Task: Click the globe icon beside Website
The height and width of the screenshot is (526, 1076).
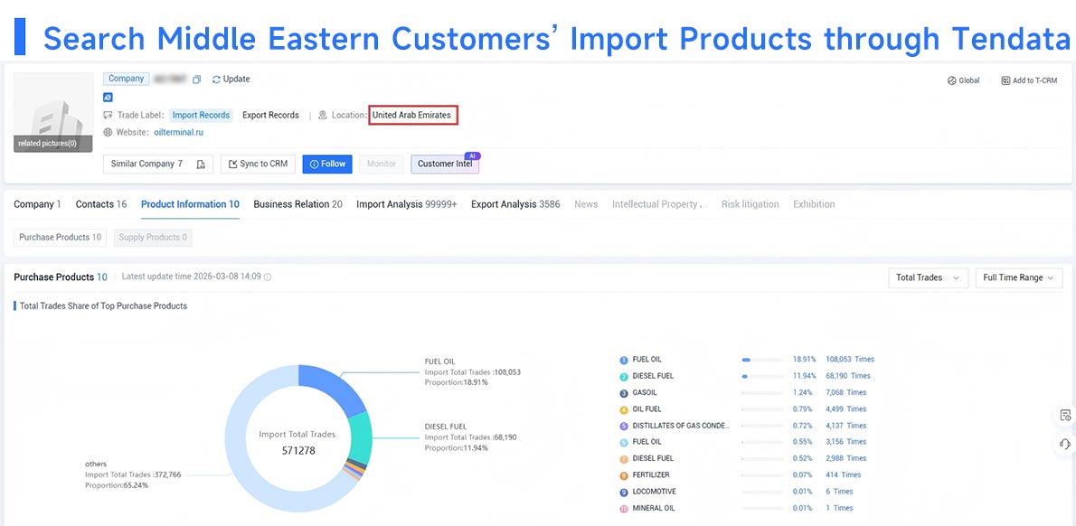Action: tap(108, 132)
